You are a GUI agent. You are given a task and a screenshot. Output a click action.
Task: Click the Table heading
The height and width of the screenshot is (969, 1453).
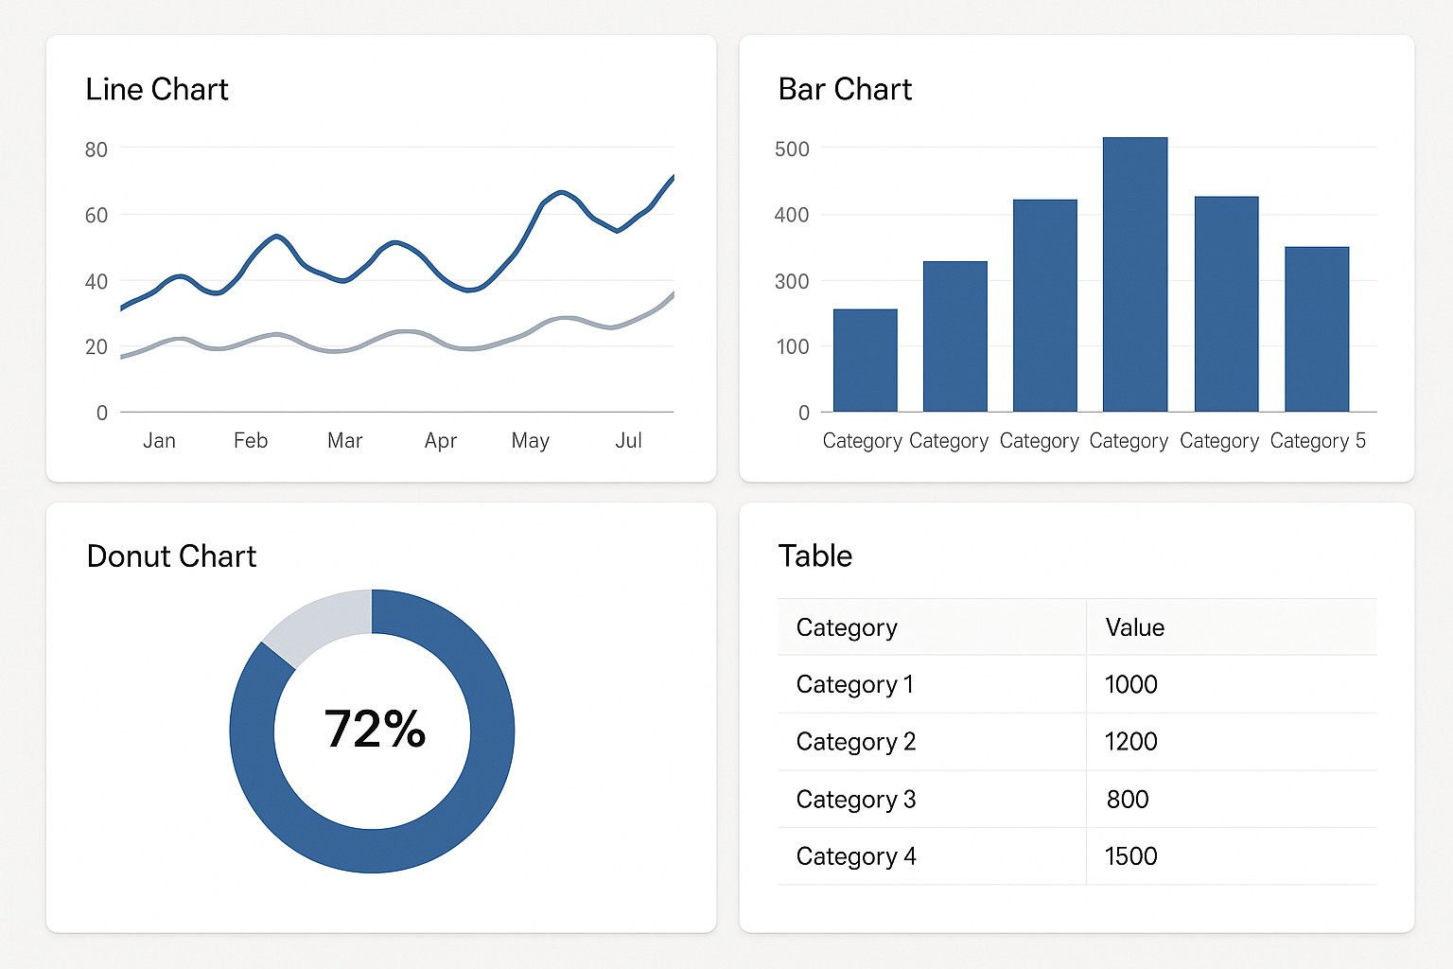point(815,556)
